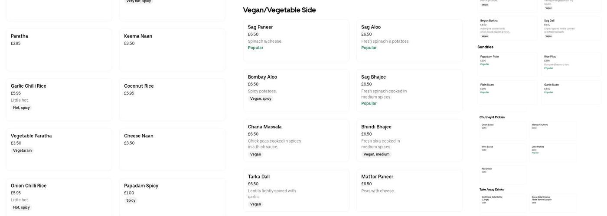Select the Diet Coca Cola Bottle drink
Viewport: 607px width, 216px height.
[x=503, y=202]
